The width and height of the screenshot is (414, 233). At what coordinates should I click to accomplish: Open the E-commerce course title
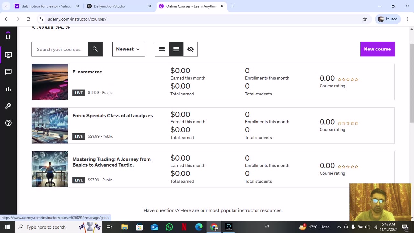87,72
